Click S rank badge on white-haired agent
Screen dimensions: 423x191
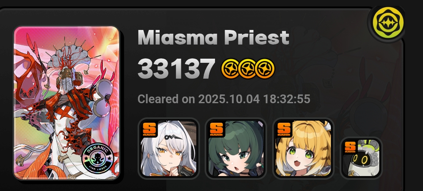[149, 129]
